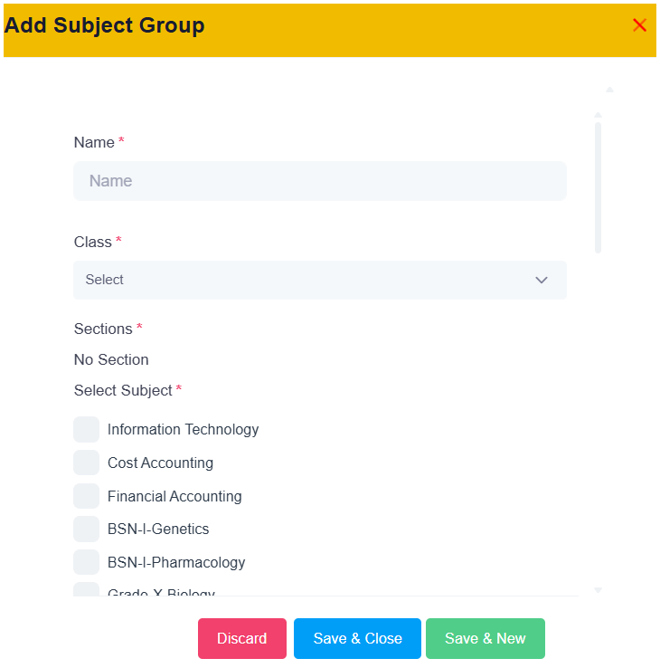Select the BSN-I-Genetics checkbox

87,529
